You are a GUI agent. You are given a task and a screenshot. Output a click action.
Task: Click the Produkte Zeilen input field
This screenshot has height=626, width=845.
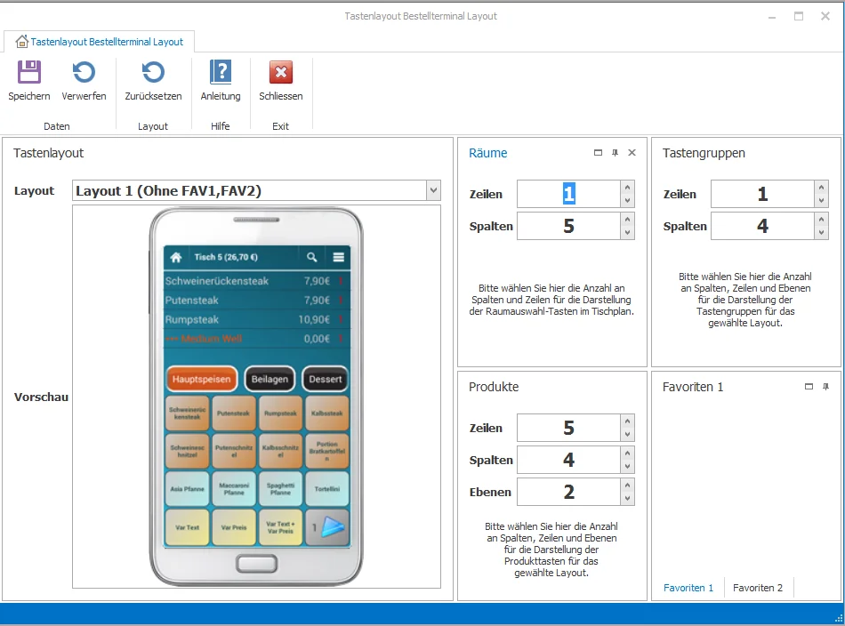[x=568, y=429]
